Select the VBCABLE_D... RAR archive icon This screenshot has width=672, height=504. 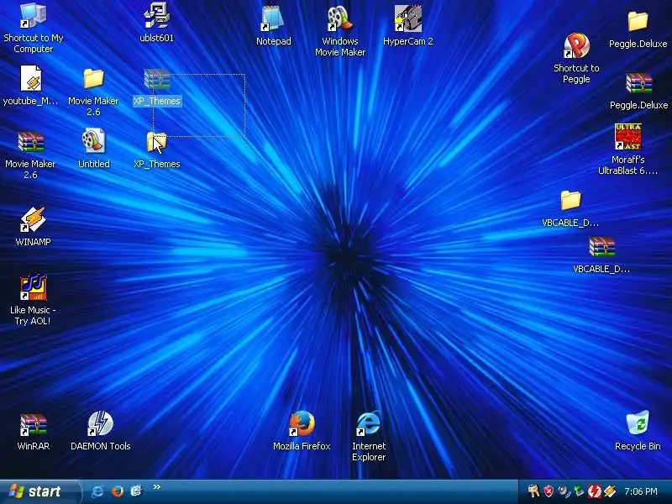[x=601, y=247]
